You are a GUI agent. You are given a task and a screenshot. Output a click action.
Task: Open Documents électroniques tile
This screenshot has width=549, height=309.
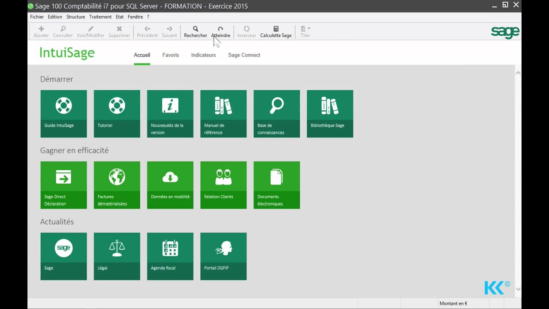[277, 185]
